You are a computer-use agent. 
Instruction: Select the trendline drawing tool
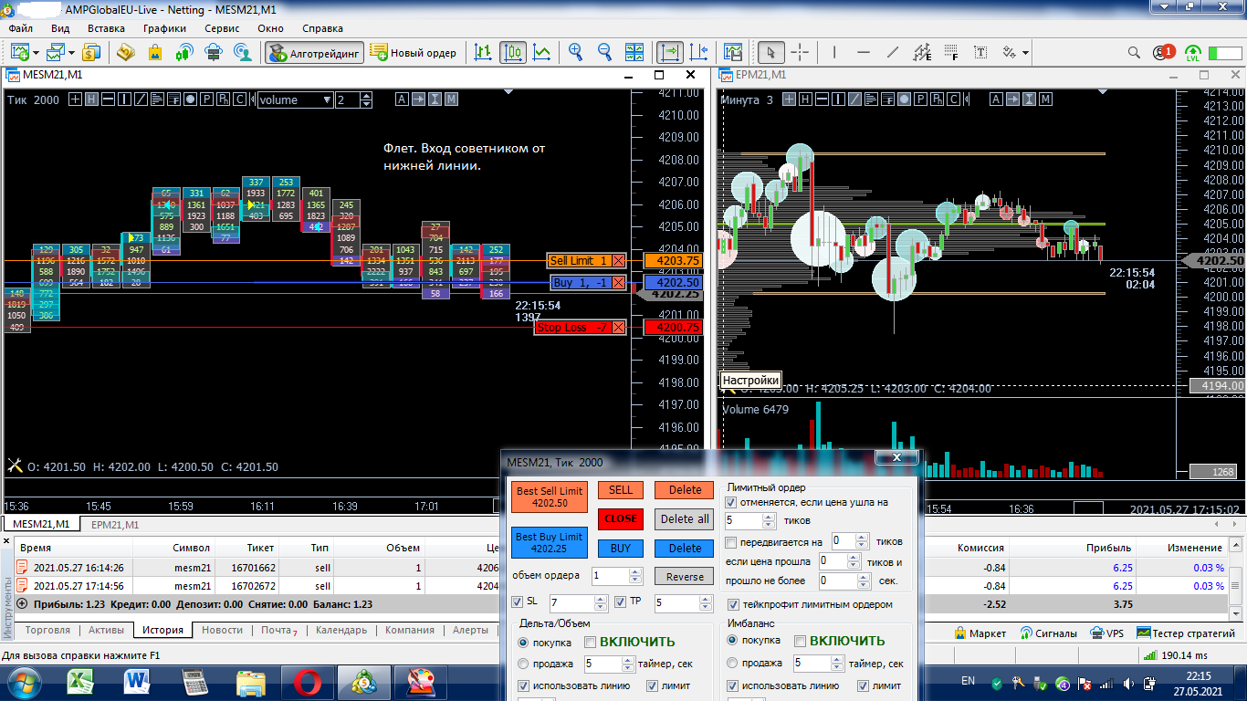click(x=893, y=53)
